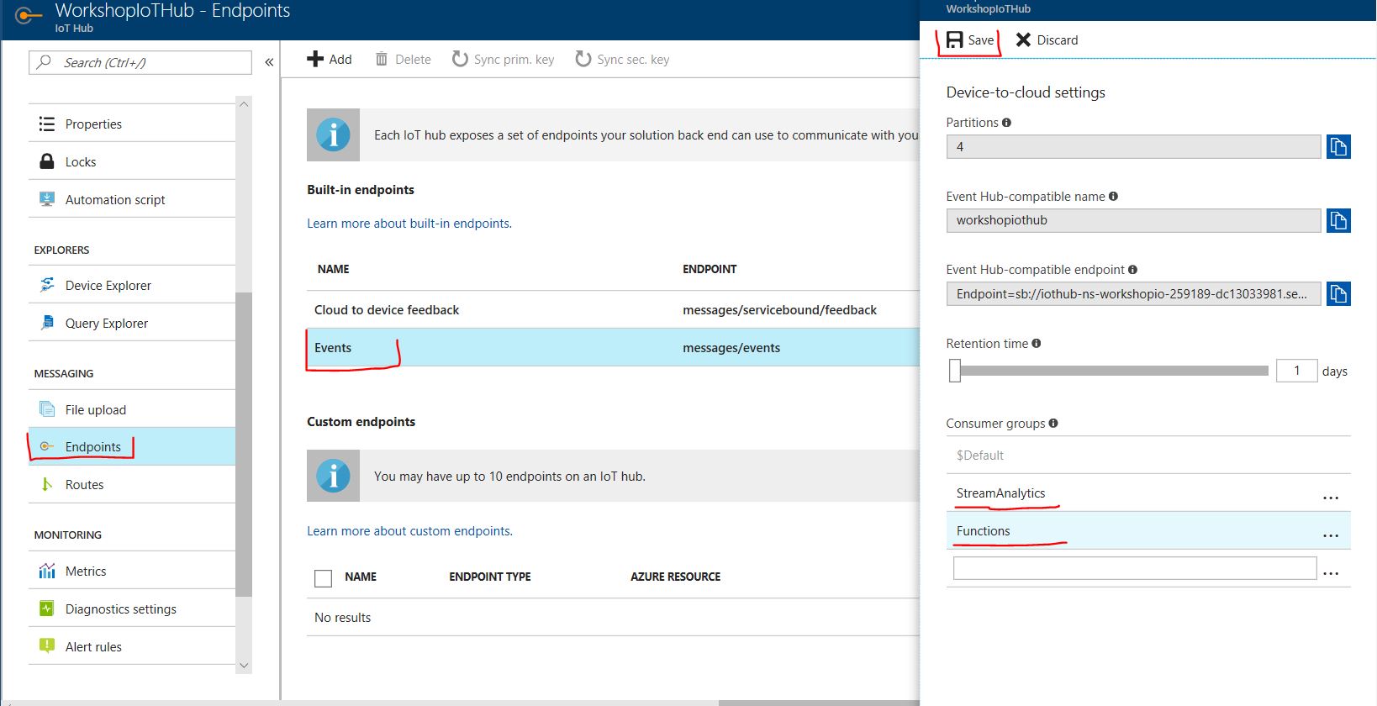
Task: Click the Diagnostics settings icon
Action: pyautogui.click(x=47, y=609)
